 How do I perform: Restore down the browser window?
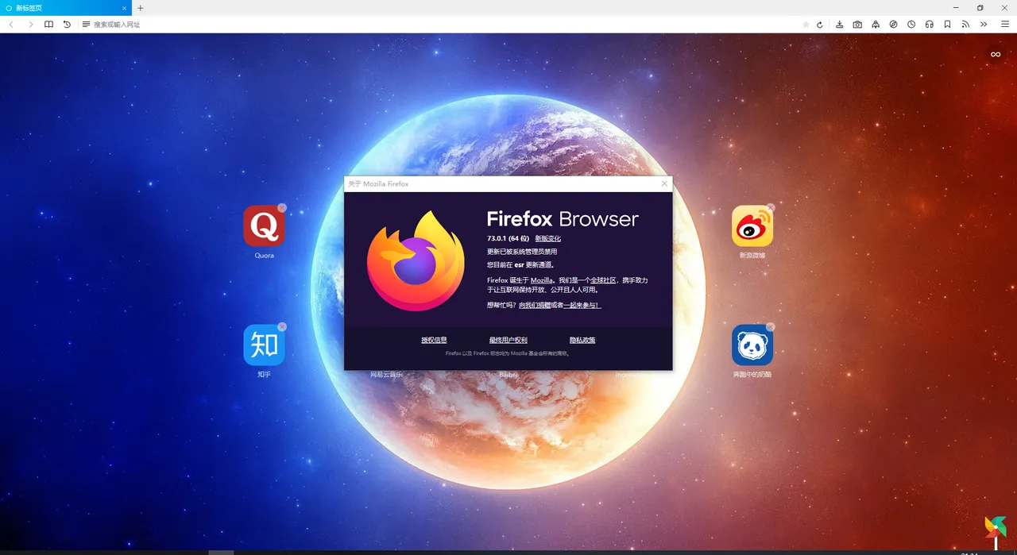[980, 8]
